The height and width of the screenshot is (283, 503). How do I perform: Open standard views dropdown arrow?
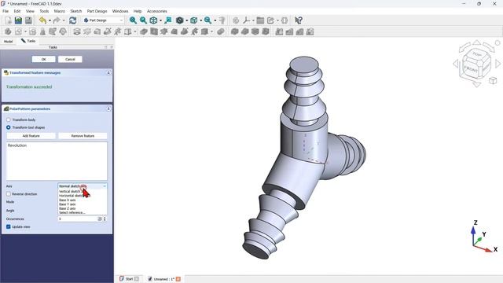[160, 20]
